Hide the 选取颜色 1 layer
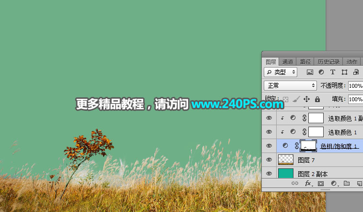363x212 pixels. point(269,132)
